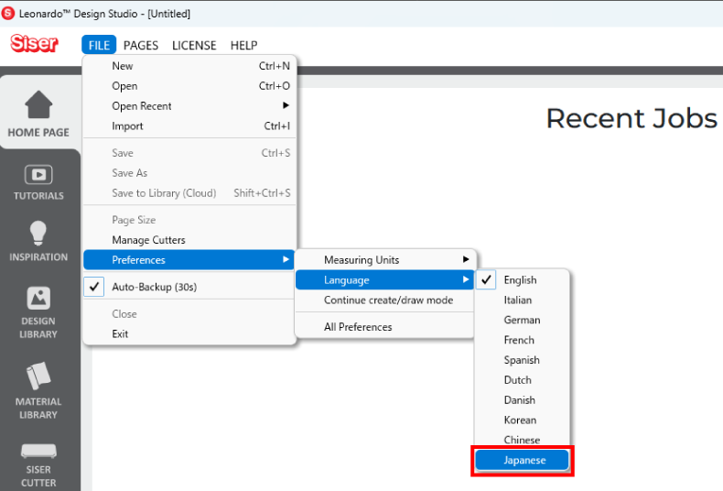Open the HELP menu

pos(244,45)
